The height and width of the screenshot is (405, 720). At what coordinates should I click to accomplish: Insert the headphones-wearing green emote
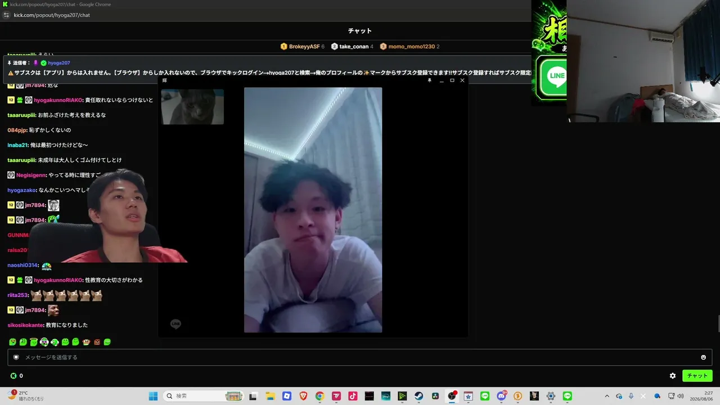(55, 342)
